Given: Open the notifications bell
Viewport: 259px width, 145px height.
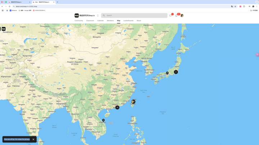Looking at the screenshot, I should click(x=176, y=15).
